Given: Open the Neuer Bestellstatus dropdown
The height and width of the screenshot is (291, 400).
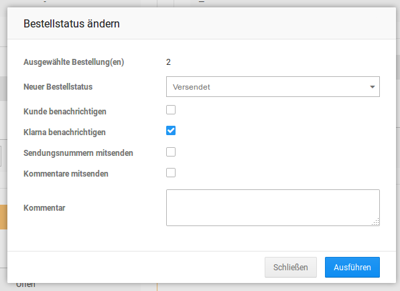Looking at the screenshot, I should 273,86.
